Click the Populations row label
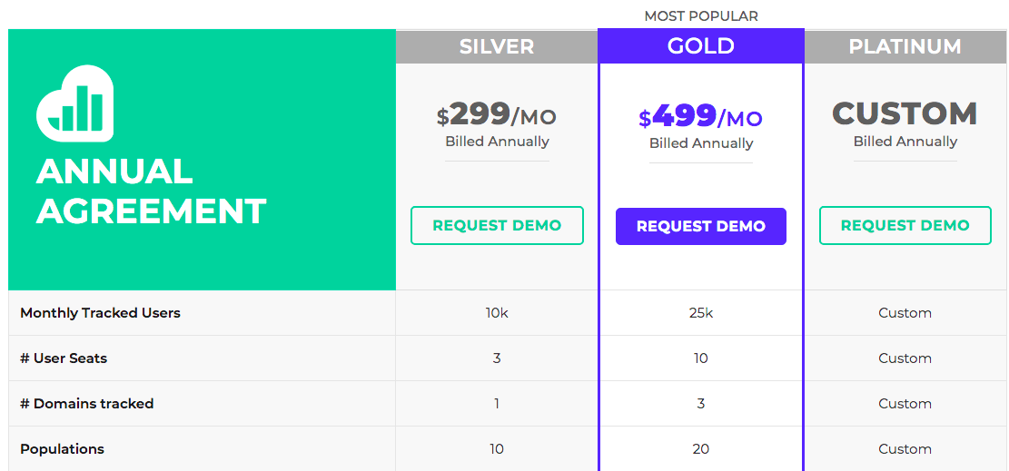The width and height of the screenshot is (1009, 471). pyautogui.click(x=62, y=449)
